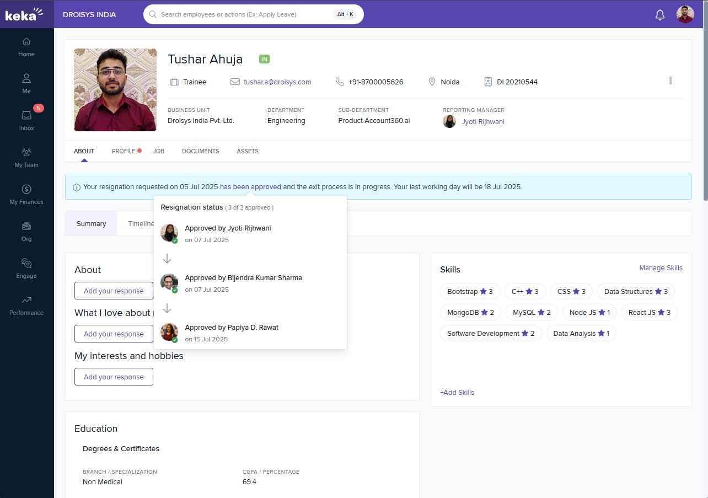Click the +Add Skills link
This screenshot has width=708, height=498.
click(457, 393)
